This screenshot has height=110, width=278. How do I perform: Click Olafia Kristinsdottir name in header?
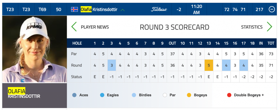(99, 9)
